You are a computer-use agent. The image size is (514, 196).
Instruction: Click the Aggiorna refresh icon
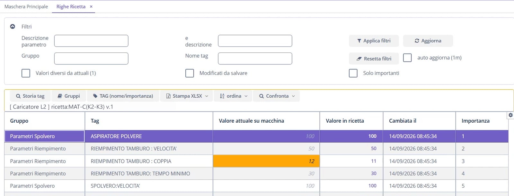pos(417,41)
